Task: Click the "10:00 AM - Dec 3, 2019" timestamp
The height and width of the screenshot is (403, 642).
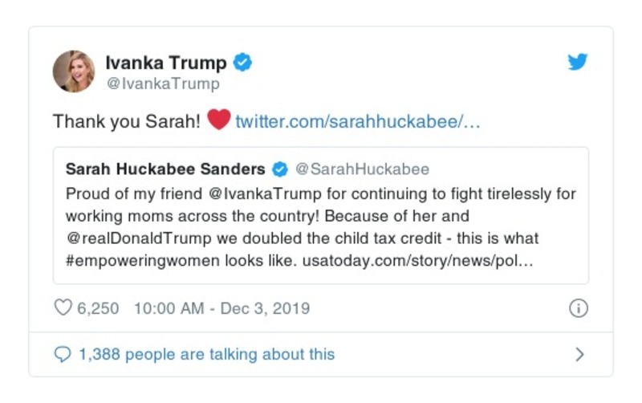Action: [221, 308]
